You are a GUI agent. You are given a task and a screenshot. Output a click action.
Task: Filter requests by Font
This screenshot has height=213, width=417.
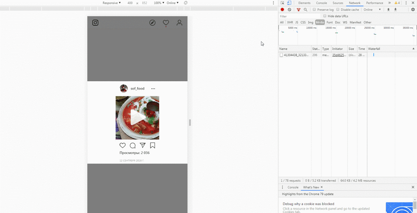(x=329, y=22)
